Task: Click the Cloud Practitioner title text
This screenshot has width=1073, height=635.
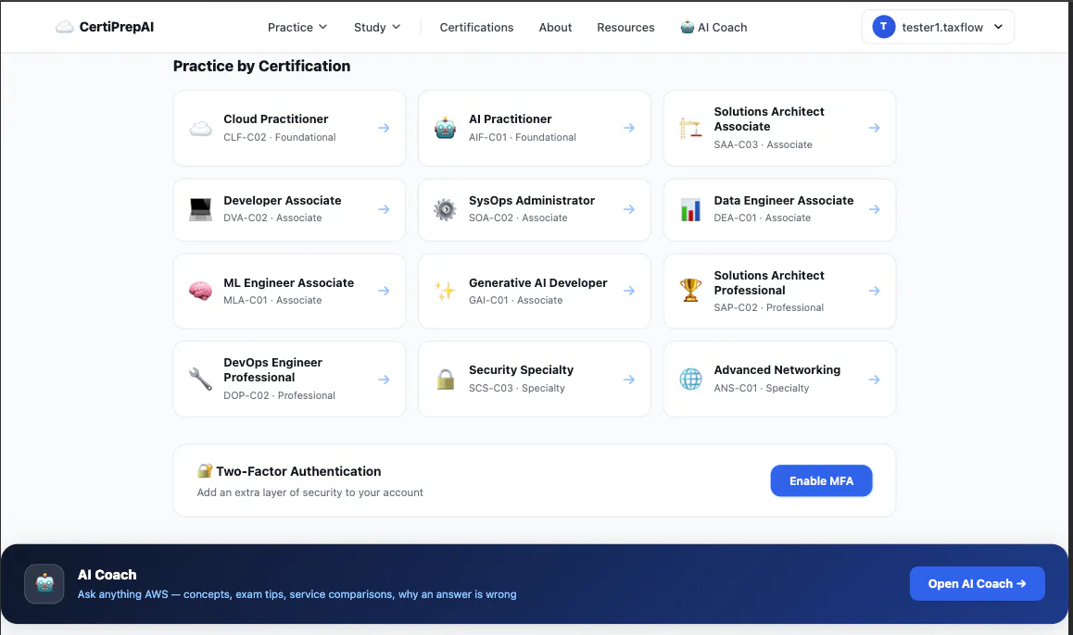Action: click(x=276, y=118)
